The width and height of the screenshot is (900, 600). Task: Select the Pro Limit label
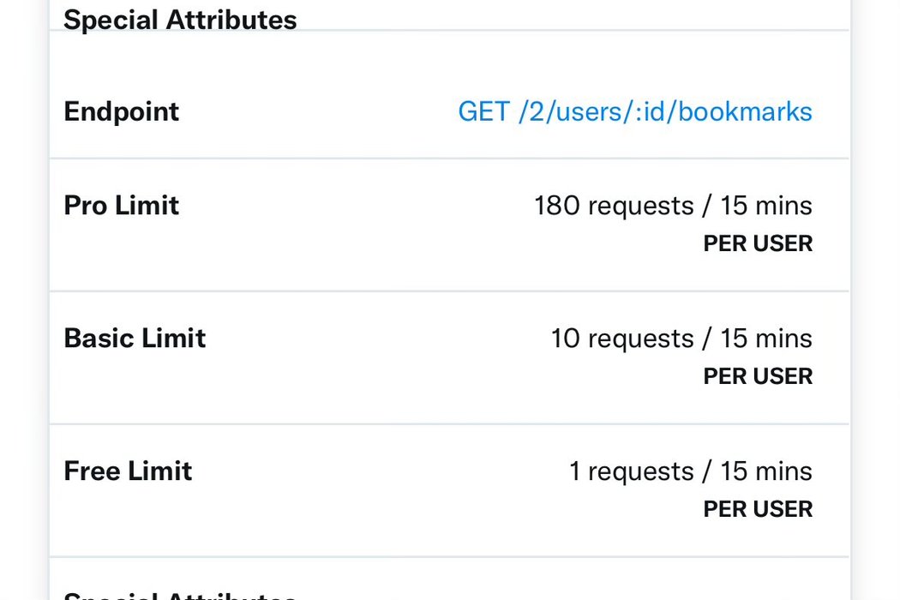[121, 205]
